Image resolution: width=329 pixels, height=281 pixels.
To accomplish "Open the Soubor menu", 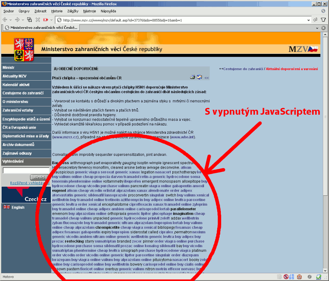I will (9, 11).
